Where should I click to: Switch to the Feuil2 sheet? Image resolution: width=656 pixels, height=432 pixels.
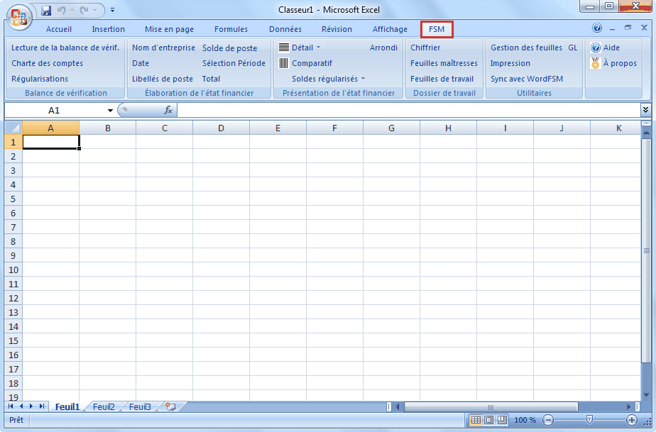[x=104, y=406]
